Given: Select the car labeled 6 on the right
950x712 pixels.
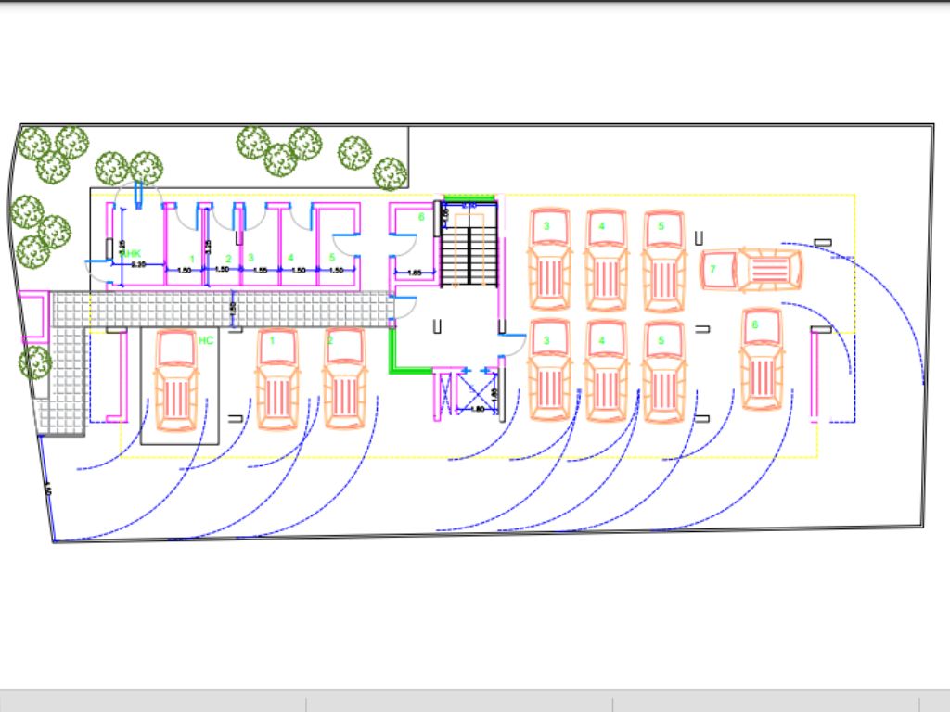Looking at the screenshot, I should pos(762,362).
